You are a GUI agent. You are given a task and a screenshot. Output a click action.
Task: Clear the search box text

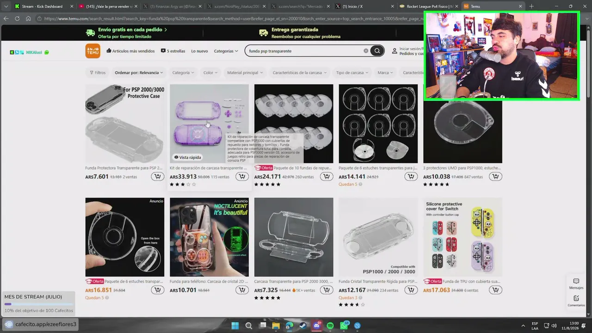click(x=365, y=51)
